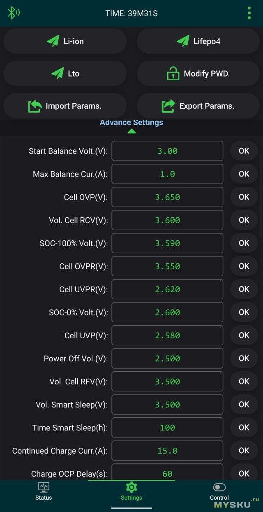263x512 pixels.
Task: Edit the Cell UVP(V) value field
Action: (167, 335)
